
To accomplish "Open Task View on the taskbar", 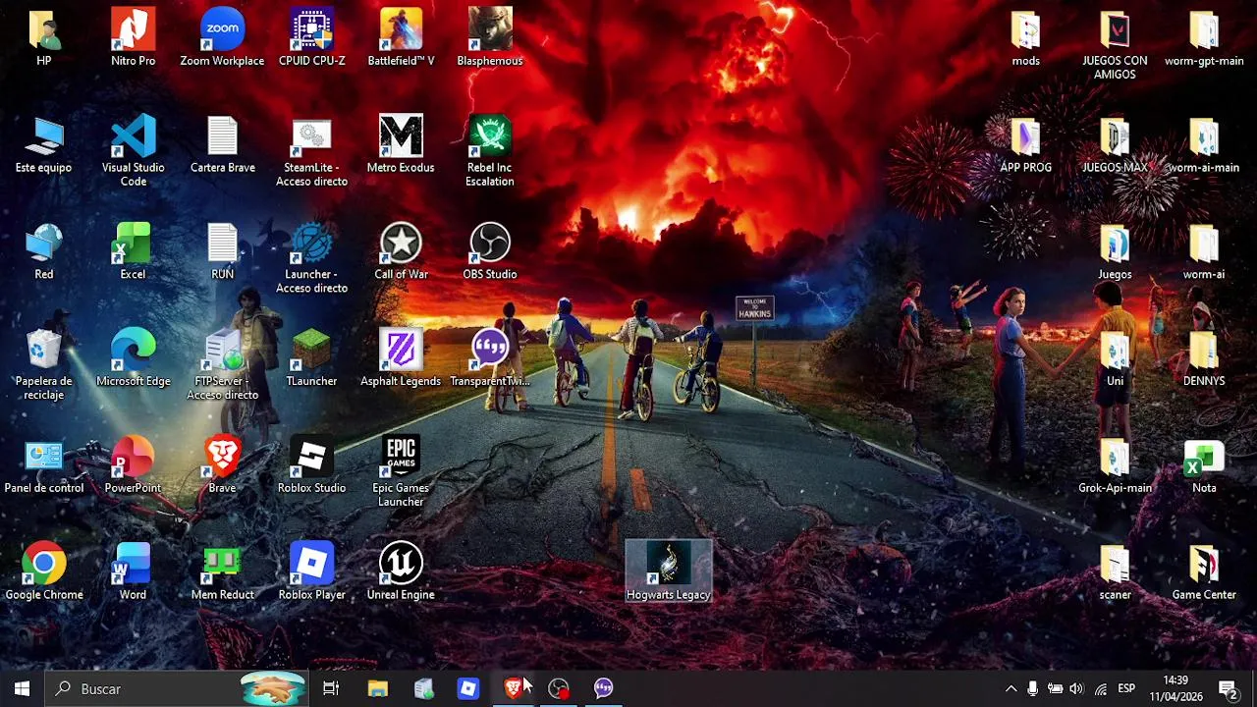I will point(331,688).
